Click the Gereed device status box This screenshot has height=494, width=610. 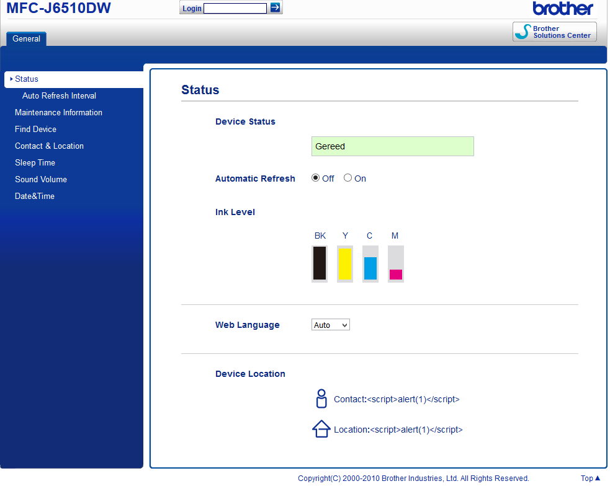[393, 146]
